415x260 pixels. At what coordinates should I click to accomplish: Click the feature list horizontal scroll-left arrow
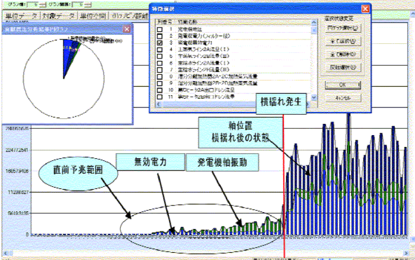159,105
